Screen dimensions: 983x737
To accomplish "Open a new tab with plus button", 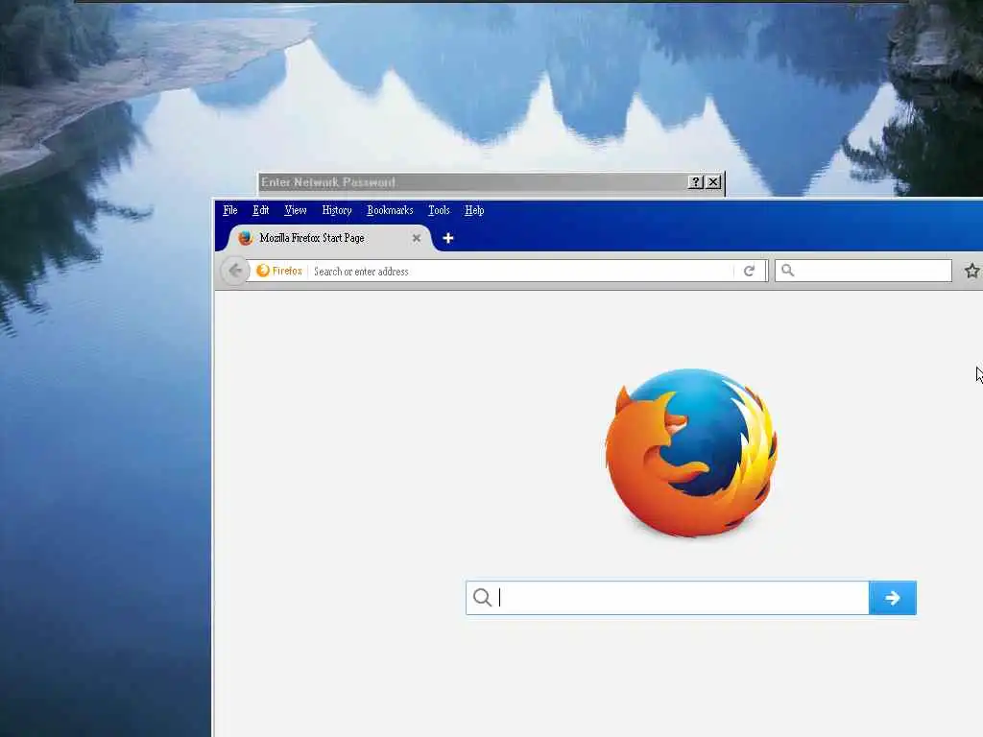I will point(447,238).
